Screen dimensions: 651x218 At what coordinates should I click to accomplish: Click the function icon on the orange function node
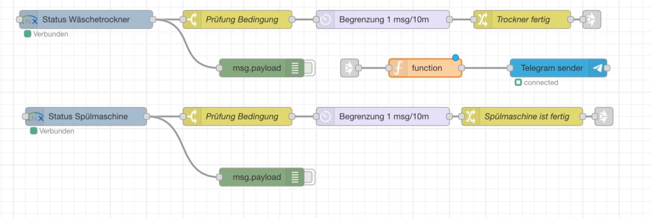click(x=398, y=68)
